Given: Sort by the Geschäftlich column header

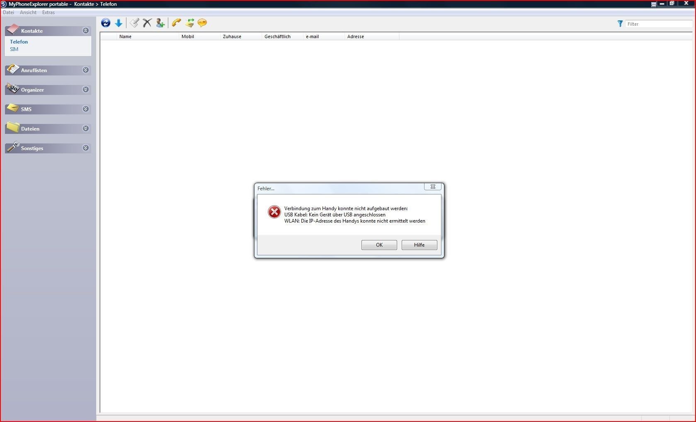Looking at the screenshot, I should coord(283,36).
